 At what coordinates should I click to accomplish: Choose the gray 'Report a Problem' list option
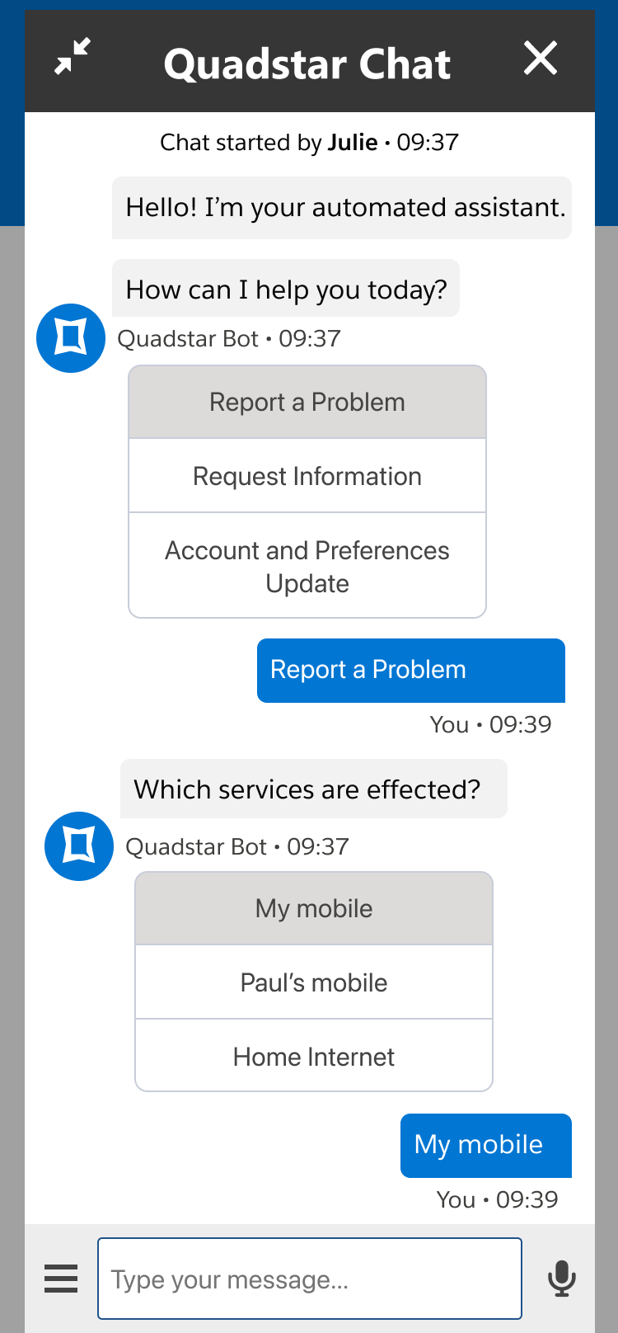click(x=307, y=403)
